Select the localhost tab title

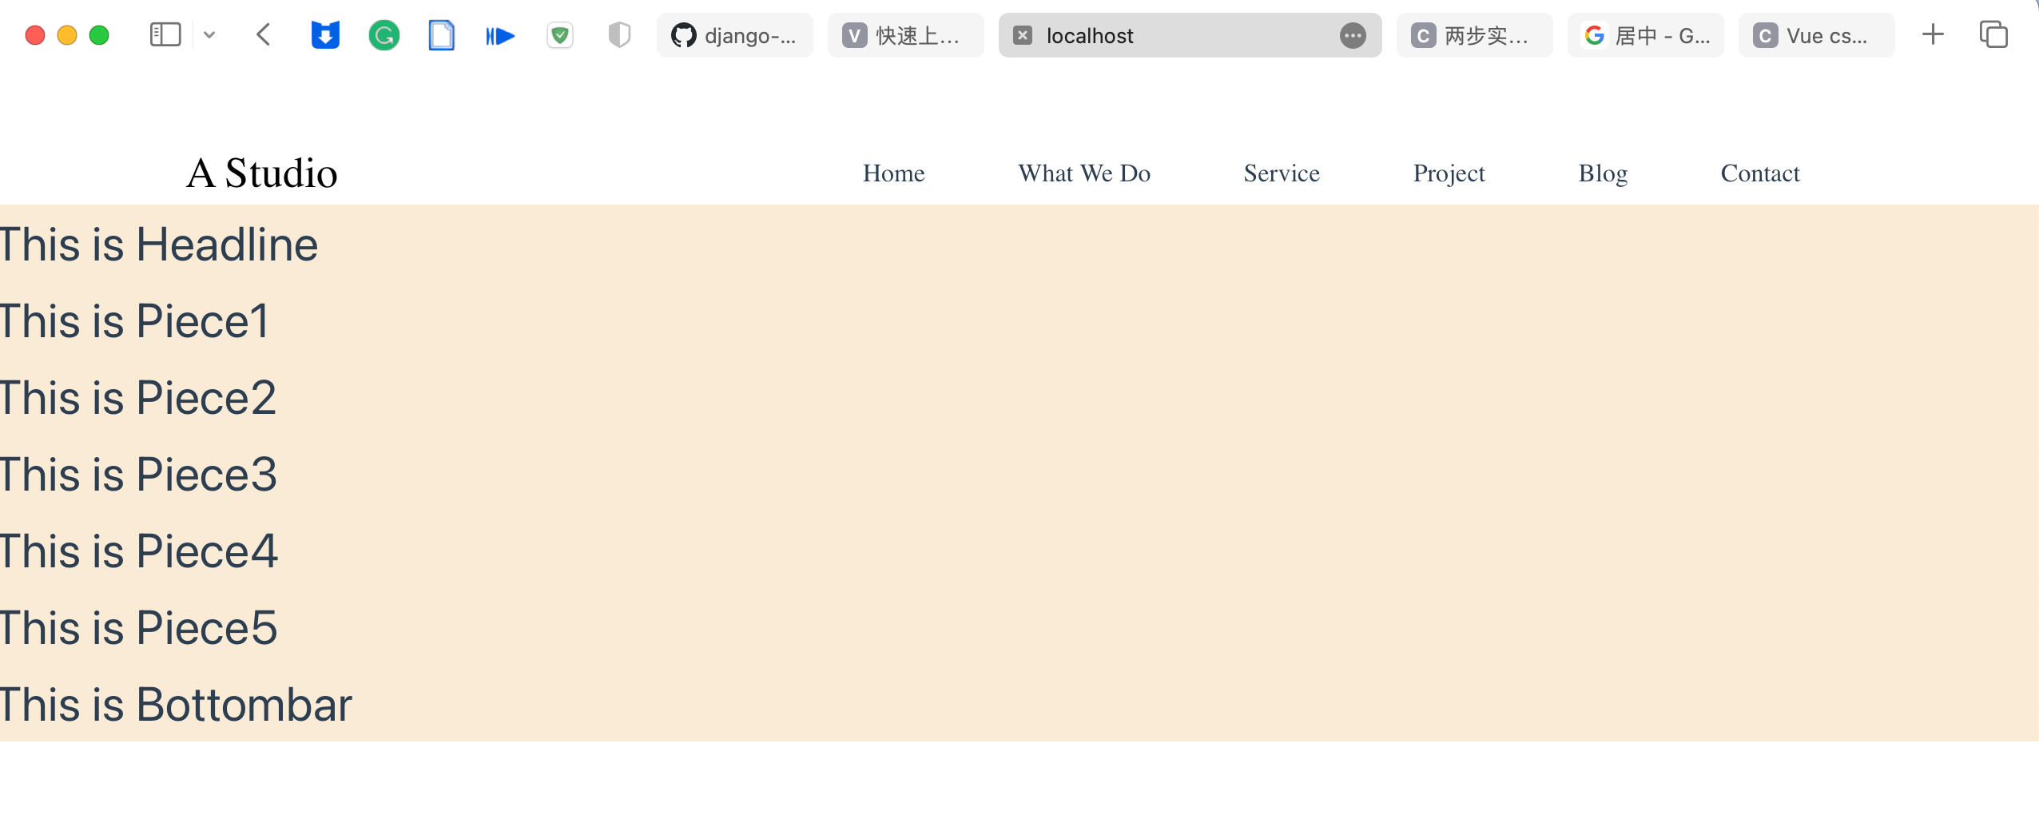click(1090, 36)
